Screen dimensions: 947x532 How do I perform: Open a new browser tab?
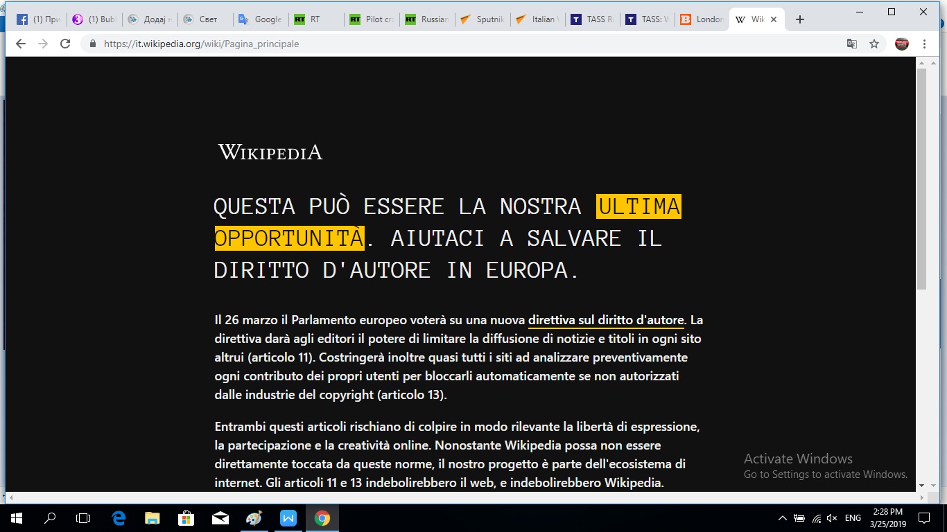pyautogui.click(x=799, y=19)
